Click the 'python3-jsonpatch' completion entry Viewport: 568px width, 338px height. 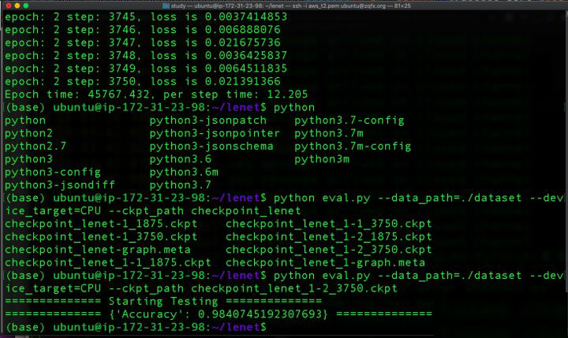(x=208, y=121)
